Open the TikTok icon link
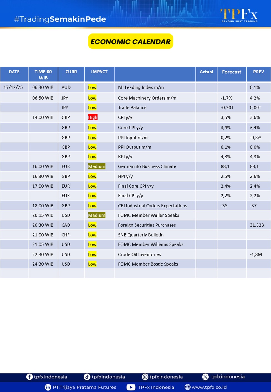The width and height of the screenshot is (271, 392). point(87,377)
